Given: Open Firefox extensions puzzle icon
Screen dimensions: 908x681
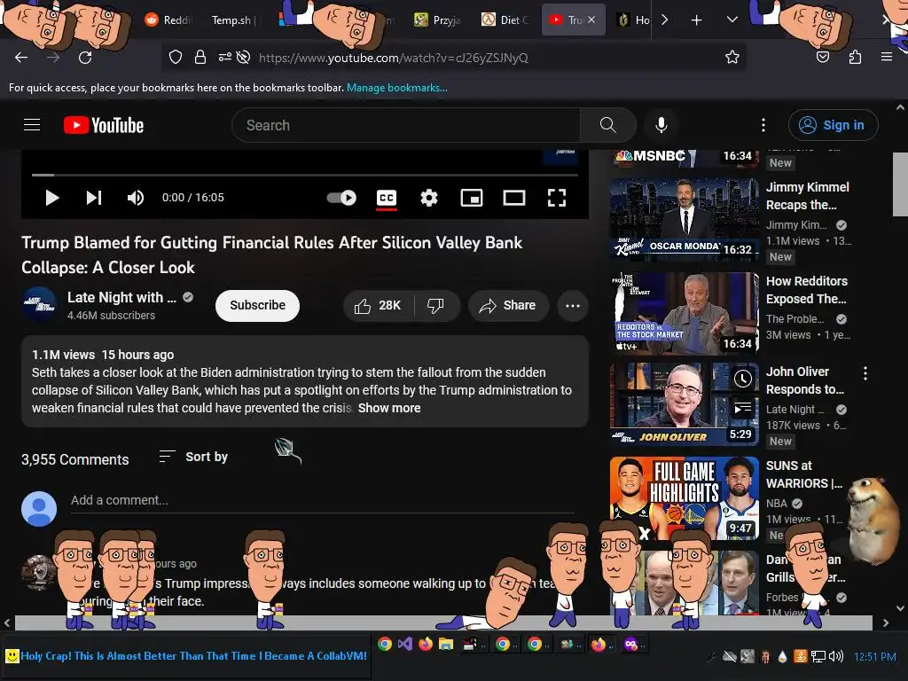Looking at the screenshot, I should pos(855,58).
